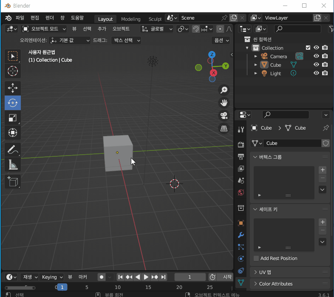This screenshot has width=334, height=297.
Task: Play the animation forward
Action: (146, 277)
